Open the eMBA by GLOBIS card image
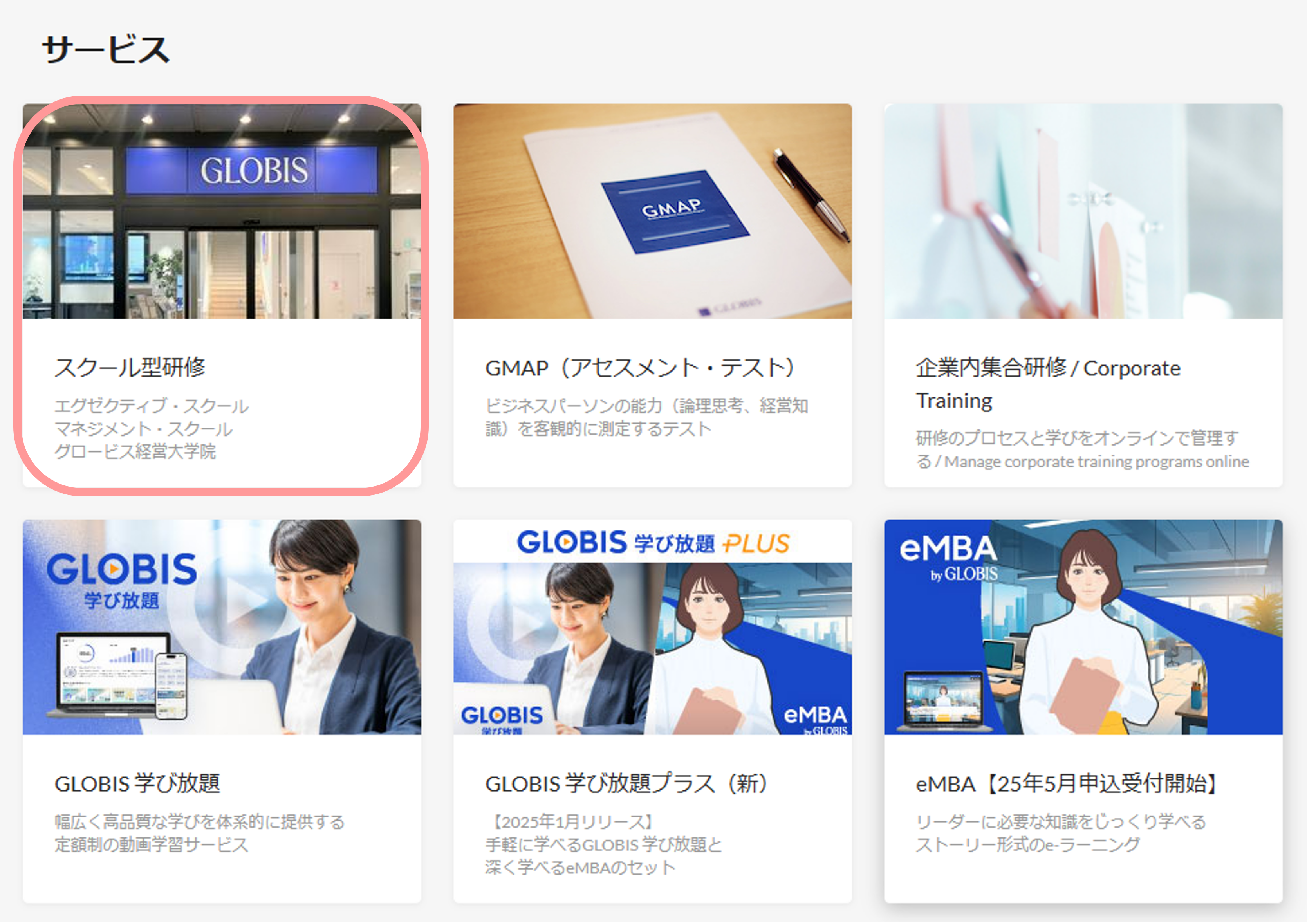The image size is (1307, 922). click(x=1083, y=627)
